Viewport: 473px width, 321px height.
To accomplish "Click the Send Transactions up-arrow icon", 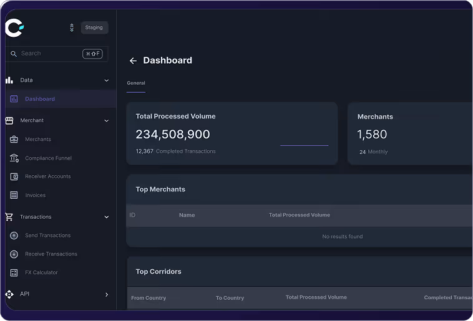I will pyautogui.click(x=14, y=236).
